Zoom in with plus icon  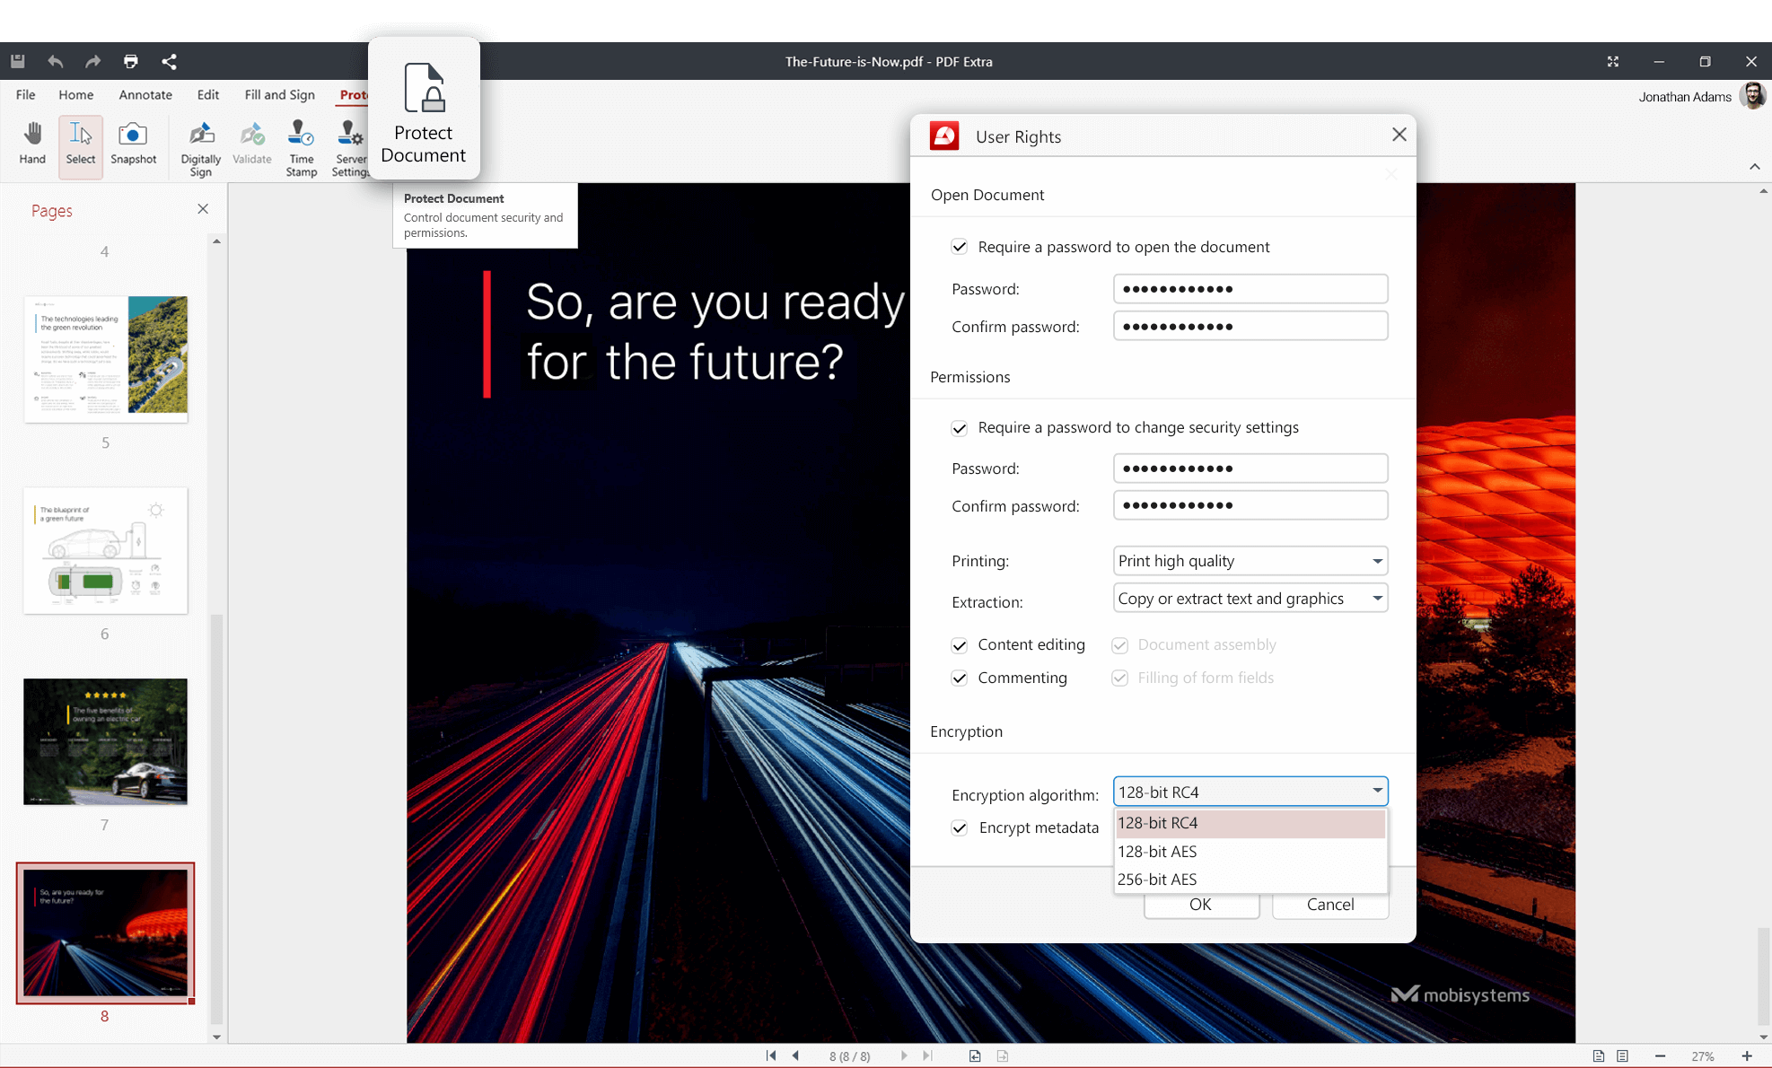[1747, 1055]
